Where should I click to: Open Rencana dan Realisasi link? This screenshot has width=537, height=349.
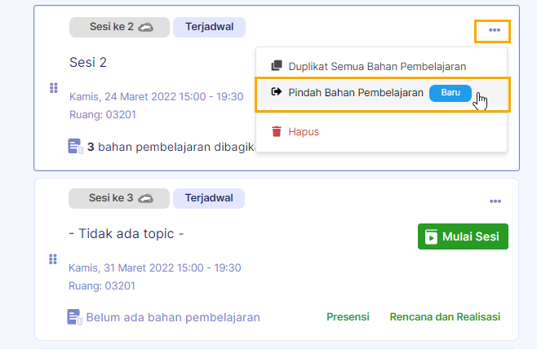pos(445,317)
